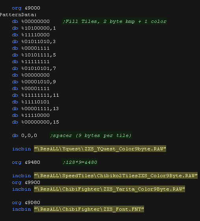Viewport: 200px width, 221px height.
Task: Place cursor on '%10100000,1' line
Action: [x=34, y=28]
